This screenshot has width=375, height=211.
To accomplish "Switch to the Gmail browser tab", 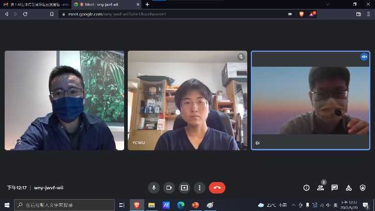I will [35, 4].
